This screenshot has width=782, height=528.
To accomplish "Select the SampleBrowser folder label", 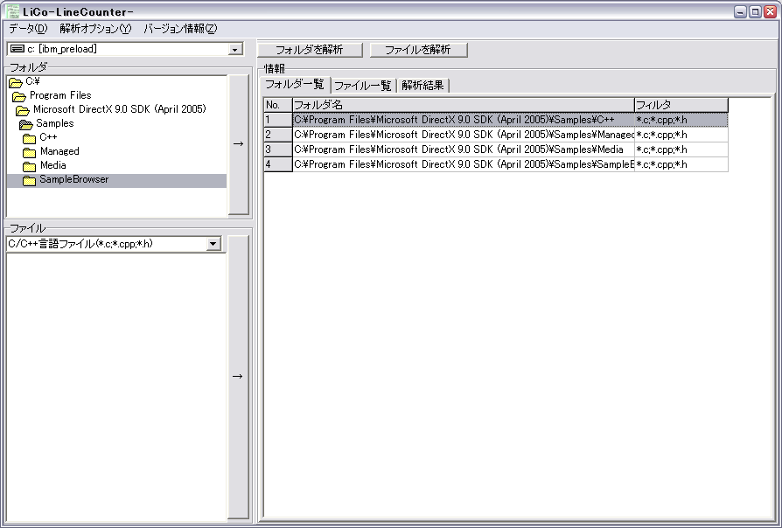I will (73, 179).
